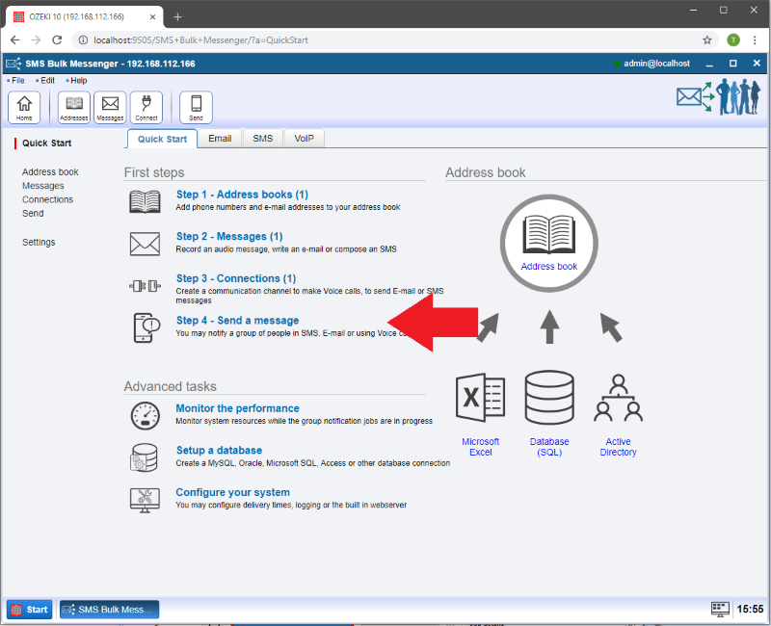Switch to the SMS tab
This screenshot has height=626, width=771.
tap(262, 139)
